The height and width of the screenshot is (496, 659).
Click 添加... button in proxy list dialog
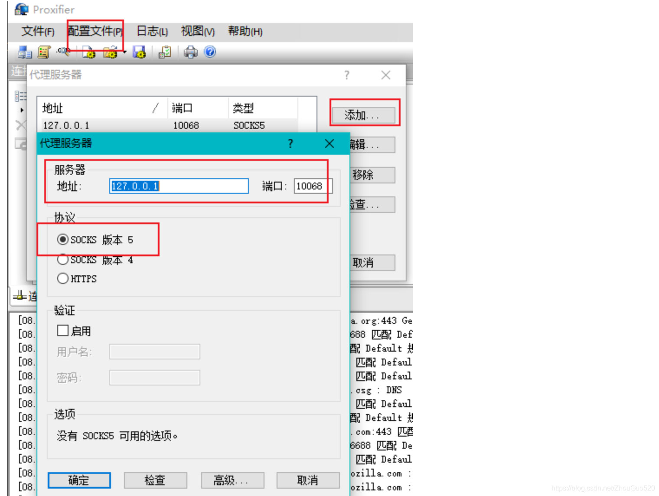[364, 115]
